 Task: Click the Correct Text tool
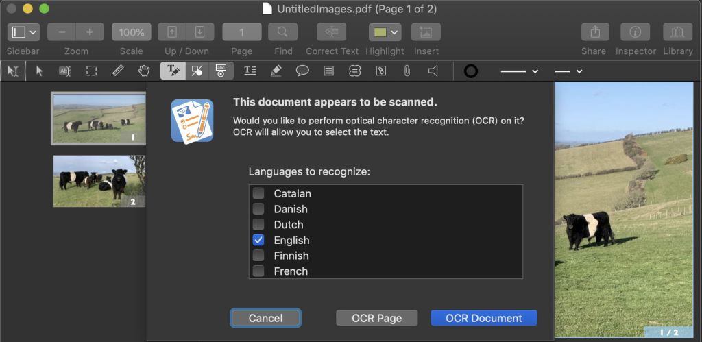pos(331,32)
